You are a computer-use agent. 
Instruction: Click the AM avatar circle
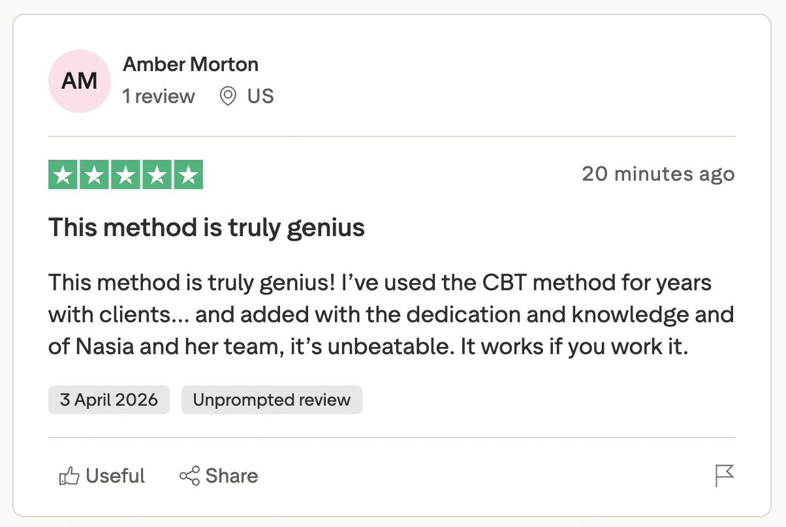tap(79, 81)
